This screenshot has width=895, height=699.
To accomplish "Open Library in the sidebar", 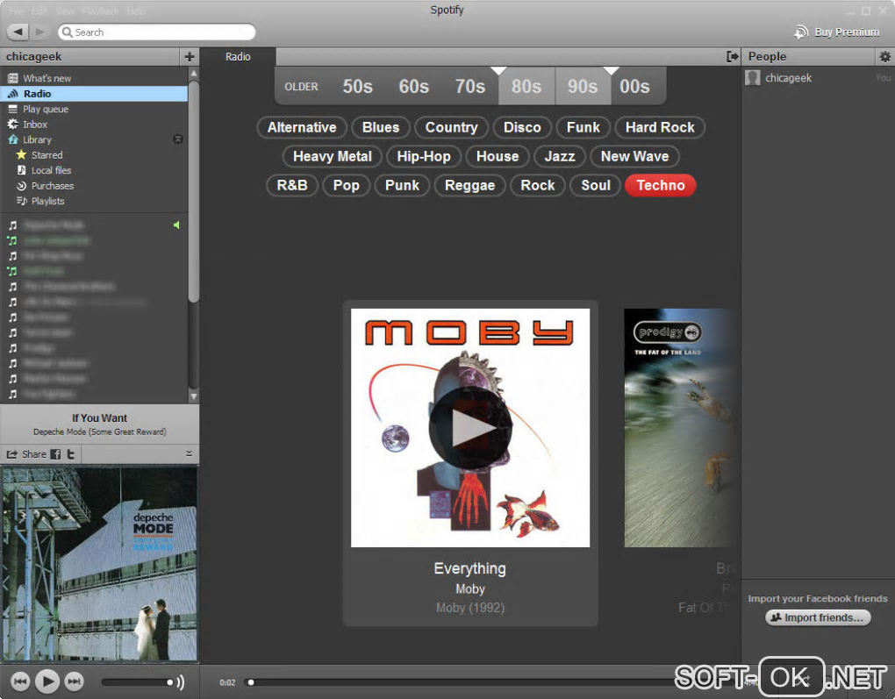I will pyautogui.click(x=37, y=139).
